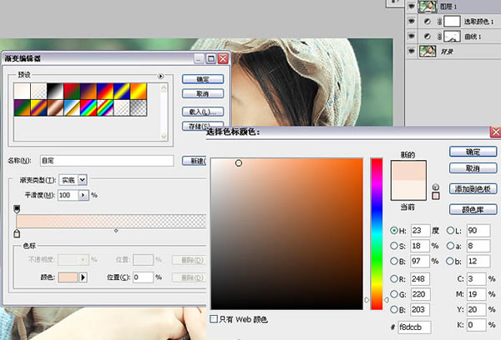Pick the copper gradient preset
501x340 pixels.
click(x=55, y=107)
